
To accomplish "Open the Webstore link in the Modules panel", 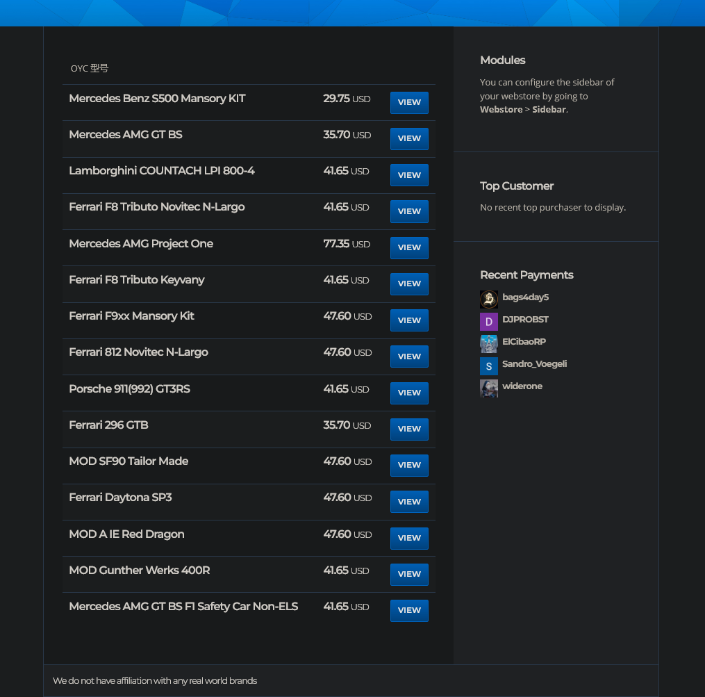I will click(x=501, y=109).
